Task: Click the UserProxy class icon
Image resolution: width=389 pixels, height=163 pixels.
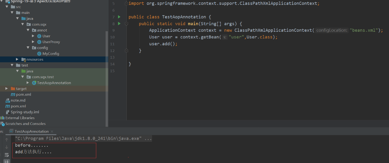Action: coord(39,42)
